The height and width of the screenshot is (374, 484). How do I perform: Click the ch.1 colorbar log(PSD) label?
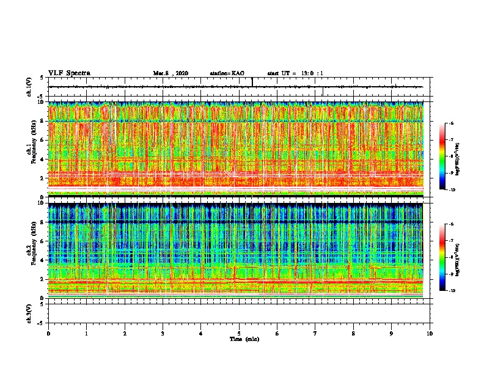coord(458,159)
